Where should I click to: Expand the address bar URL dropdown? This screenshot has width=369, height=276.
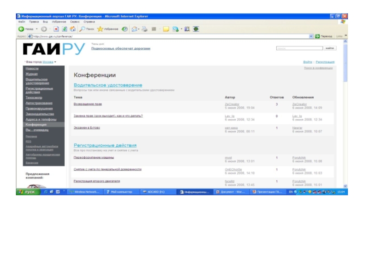(x=311, y=36)
